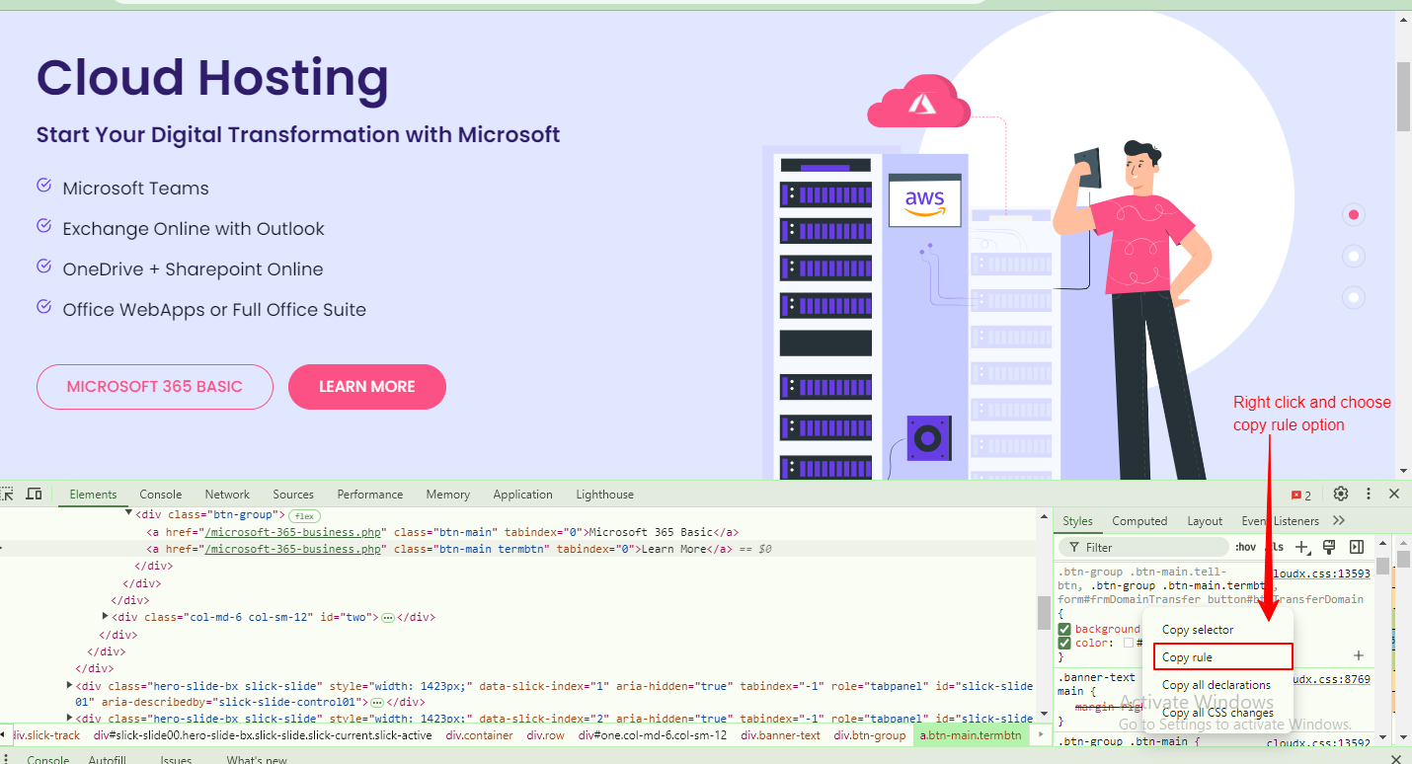The image size is (1412, 764).
Task: Uncheck the color property checkbox
Action: click(x=1064, y=643)
